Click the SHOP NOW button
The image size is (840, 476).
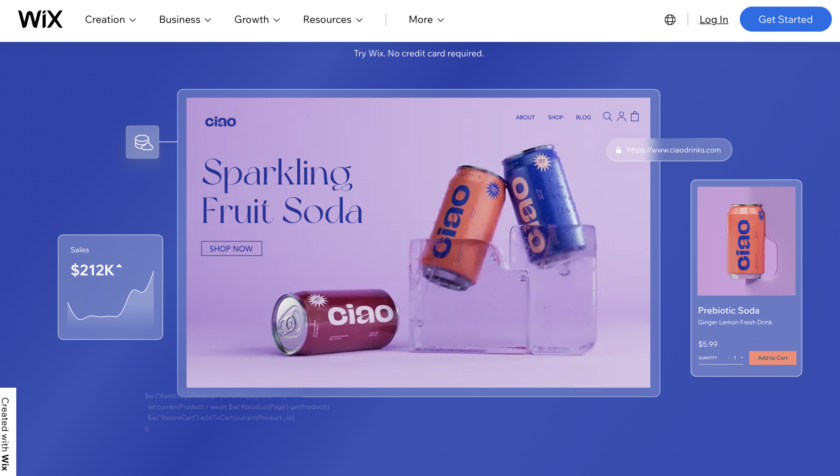coord(231,249)
